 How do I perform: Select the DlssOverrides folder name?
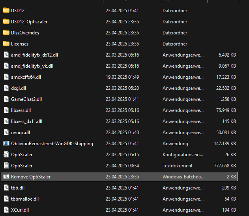[x=25, y=32]
